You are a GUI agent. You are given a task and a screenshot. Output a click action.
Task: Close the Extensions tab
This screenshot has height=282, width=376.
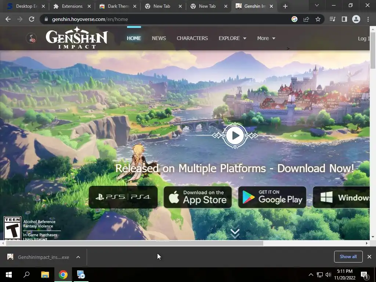(89, 6)
